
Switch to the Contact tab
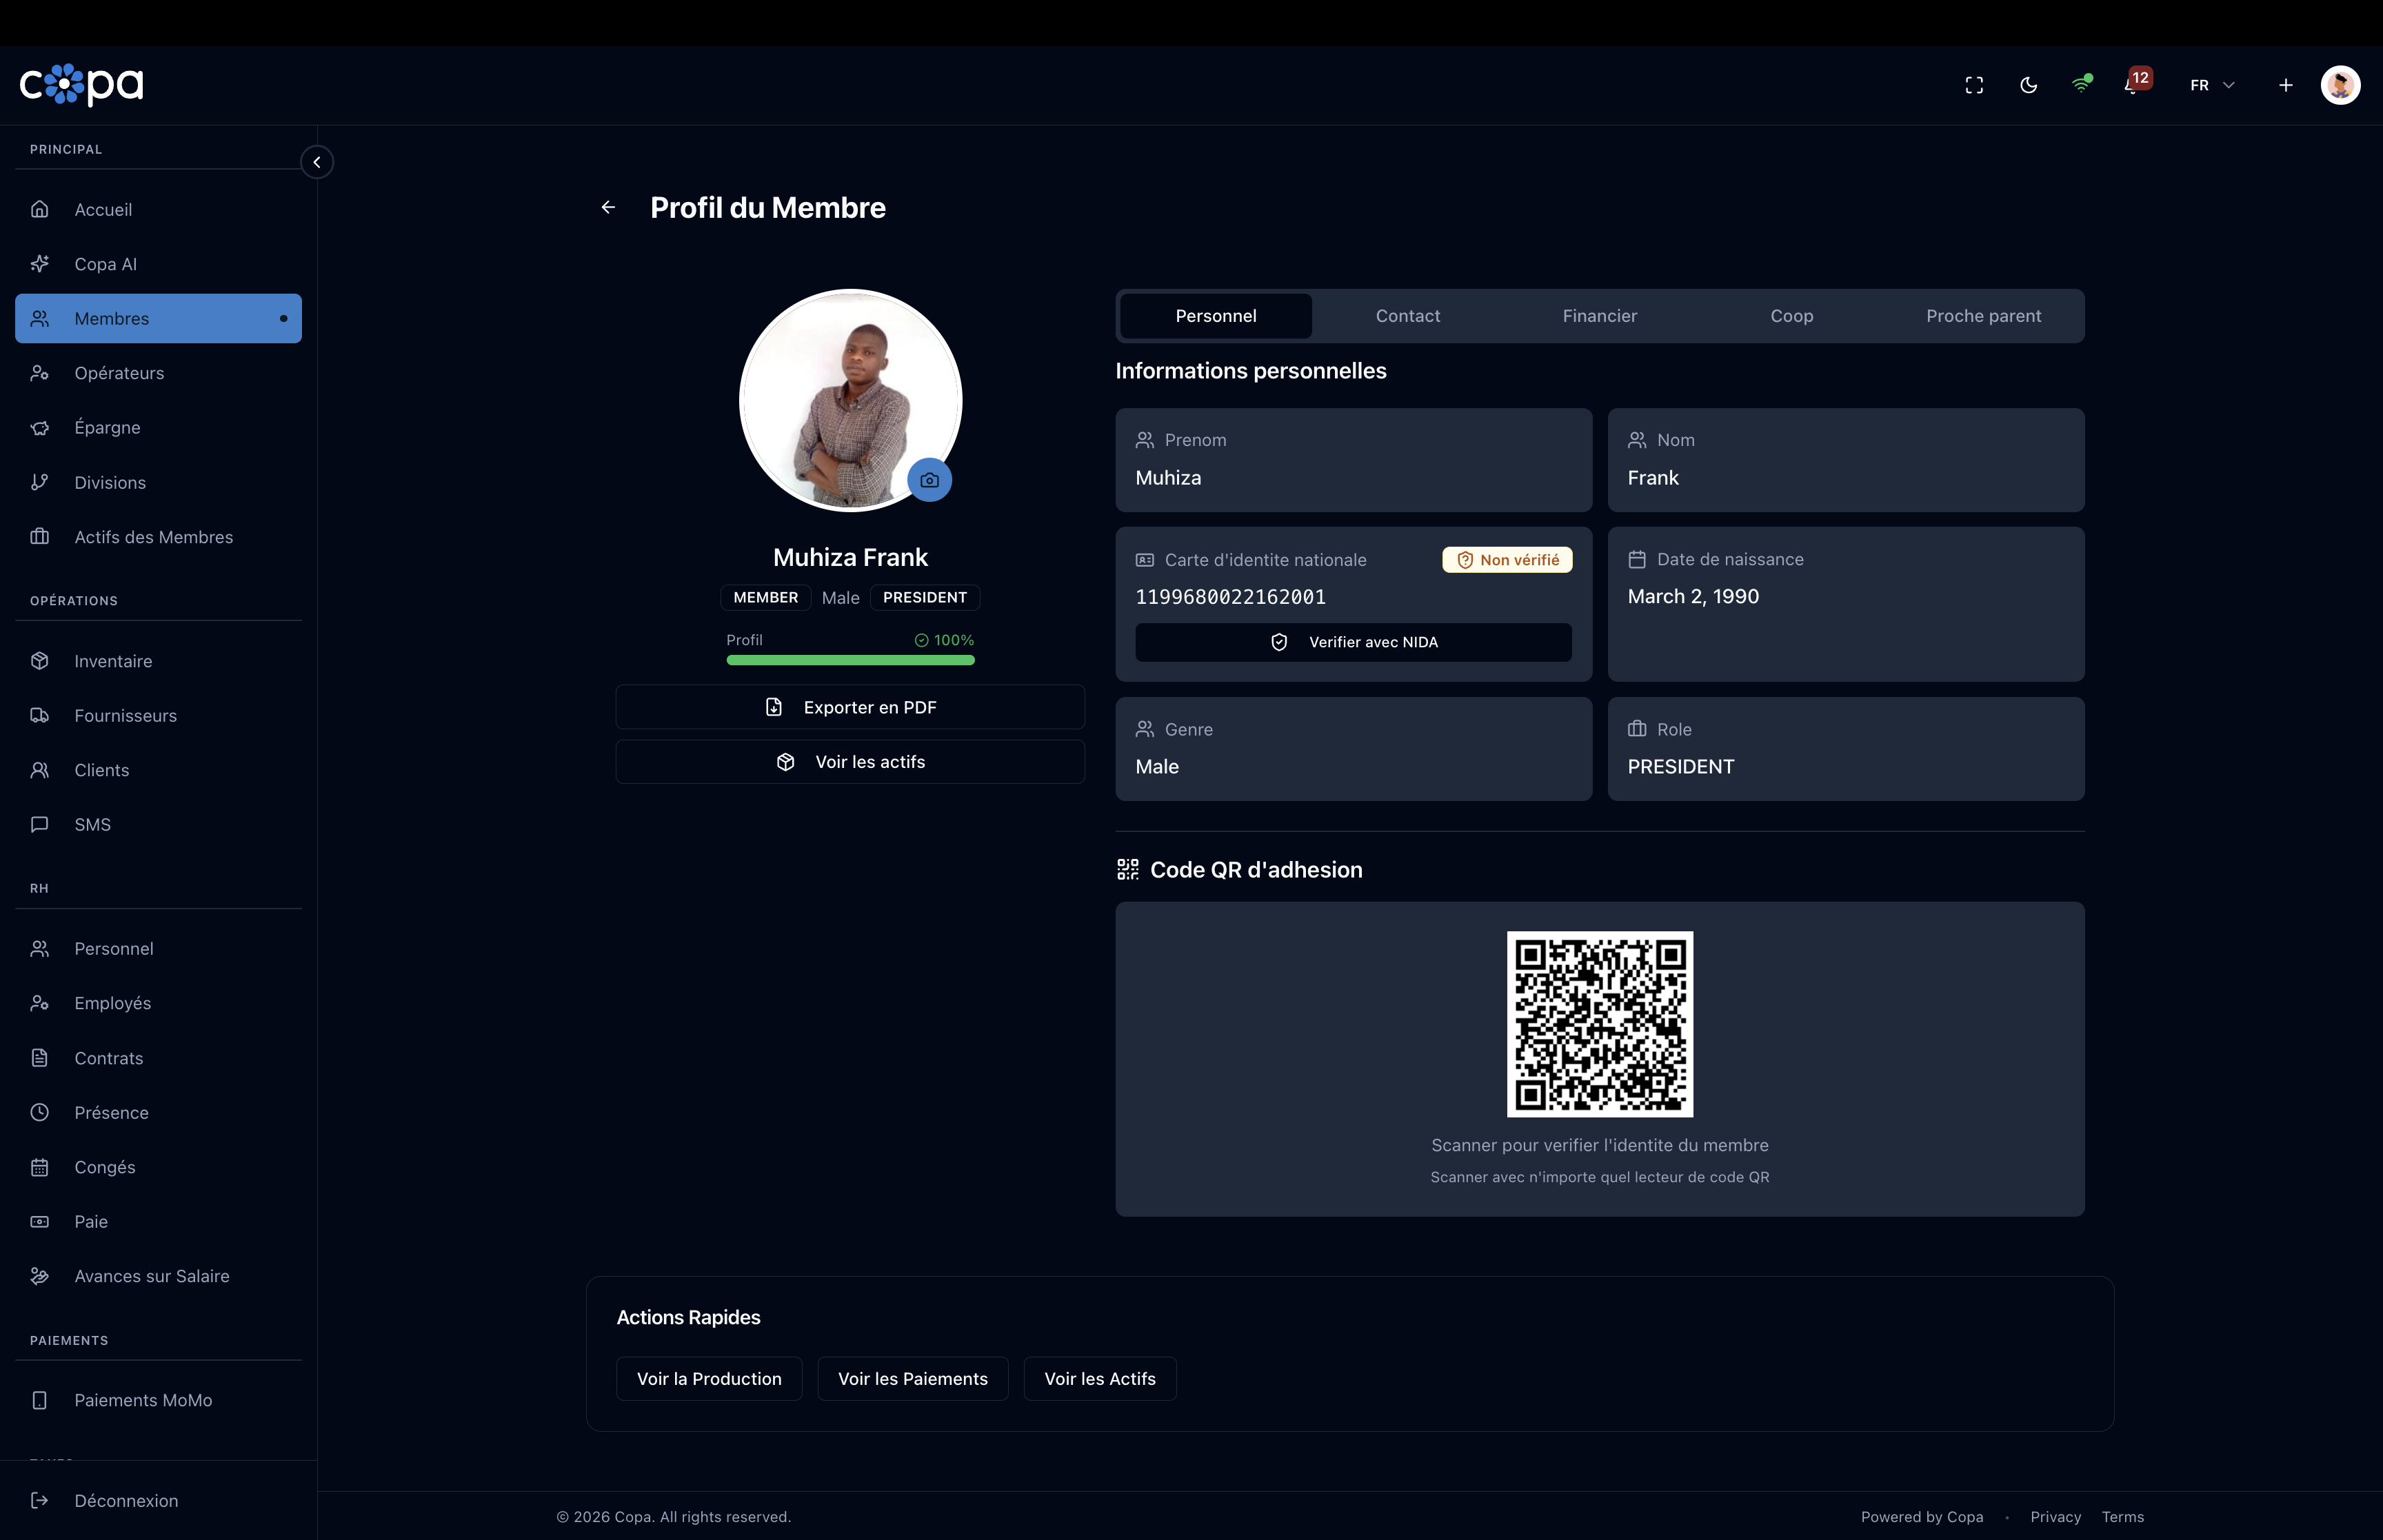tap(1407, 316)
